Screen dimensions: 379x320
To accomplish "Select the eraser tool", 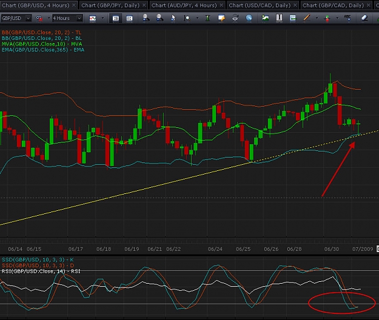I will 364,18.
